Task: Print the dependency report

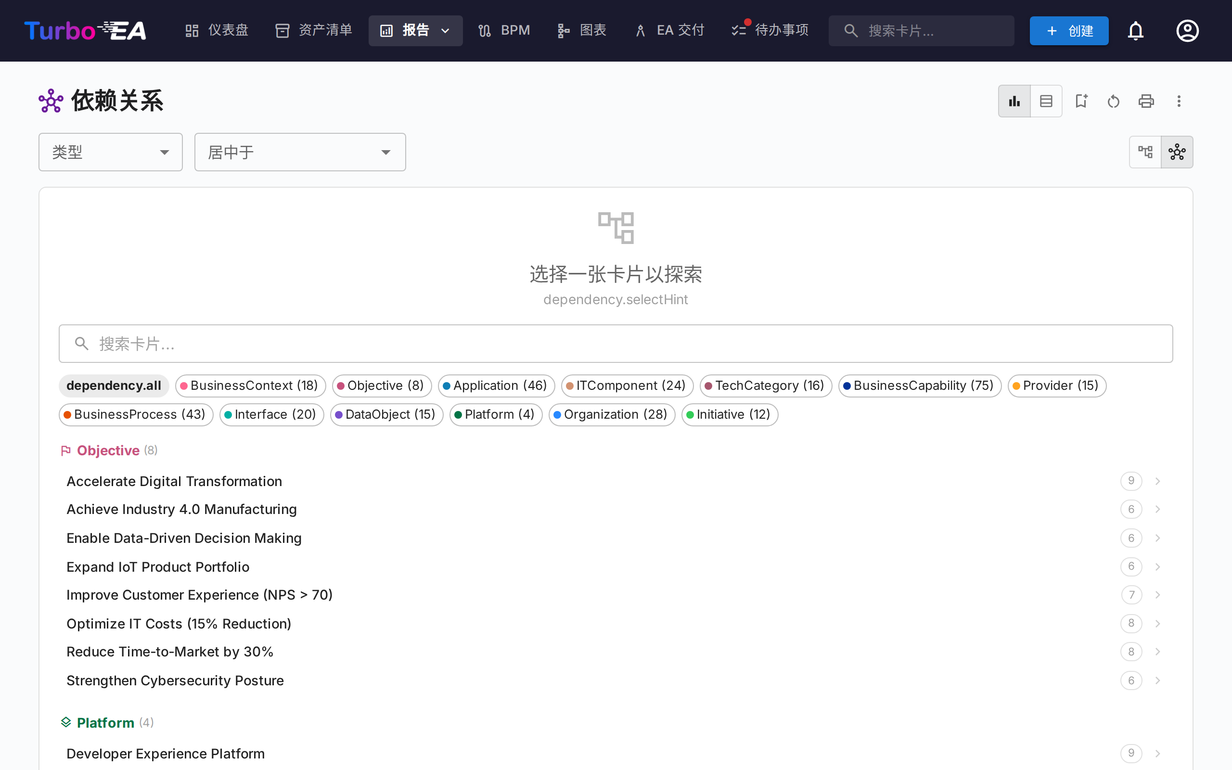Action: click(1145, 101)
